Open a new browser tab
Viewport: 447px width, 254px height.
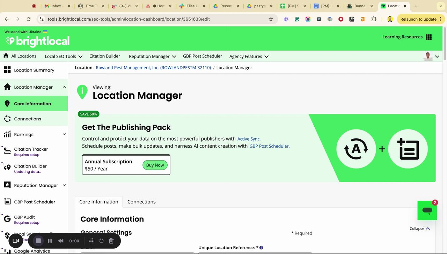(x=416, y=6)
